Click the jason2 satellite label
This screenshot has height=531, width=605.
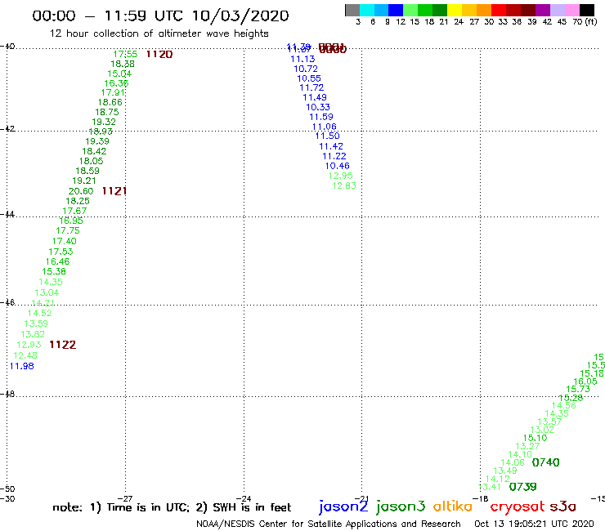343,506
